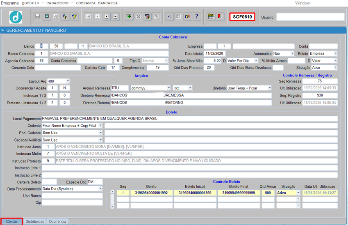348x225 pixels.
Task: Click the Local Pagamento text field
Action: [x=190, y=119]
